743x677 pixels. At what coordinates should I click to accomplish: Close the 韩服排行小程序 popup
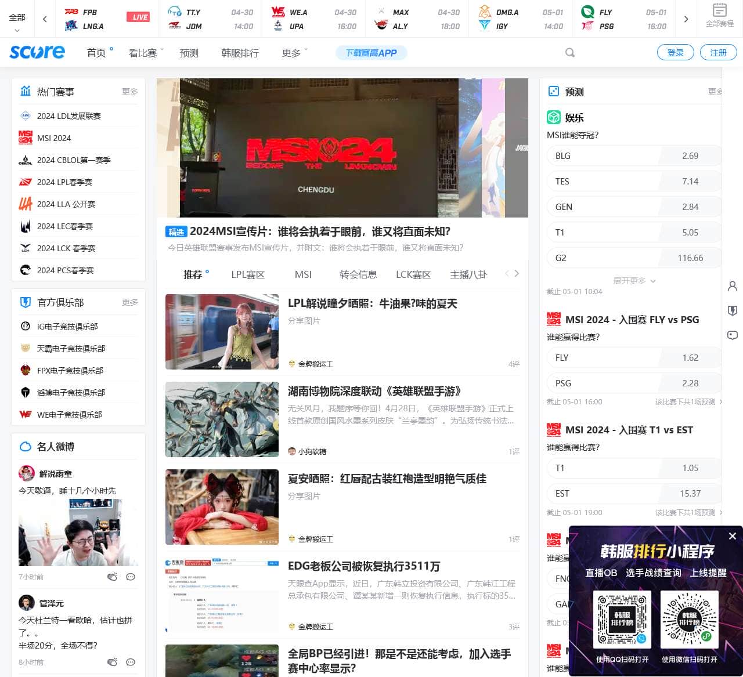tap(733, 536)
